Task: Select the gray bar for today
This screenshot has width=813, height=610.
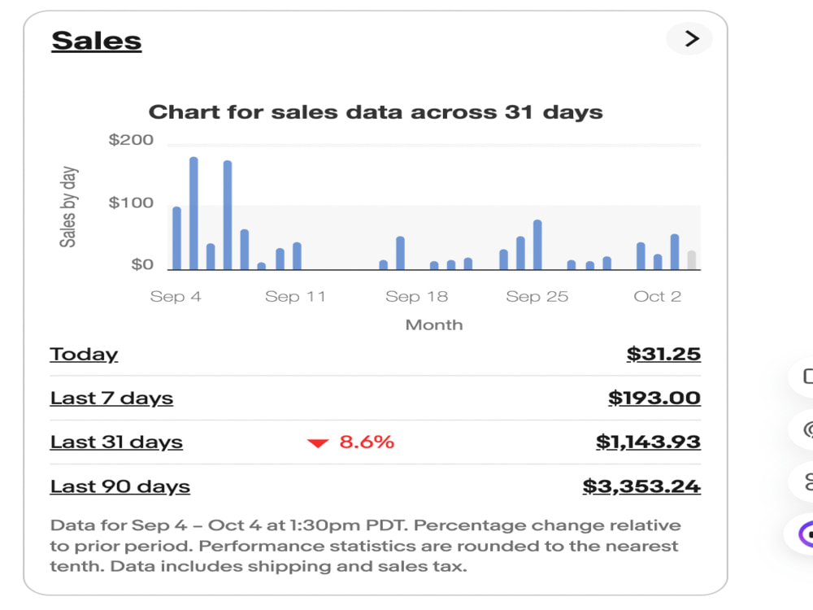Action: [691, 260]
